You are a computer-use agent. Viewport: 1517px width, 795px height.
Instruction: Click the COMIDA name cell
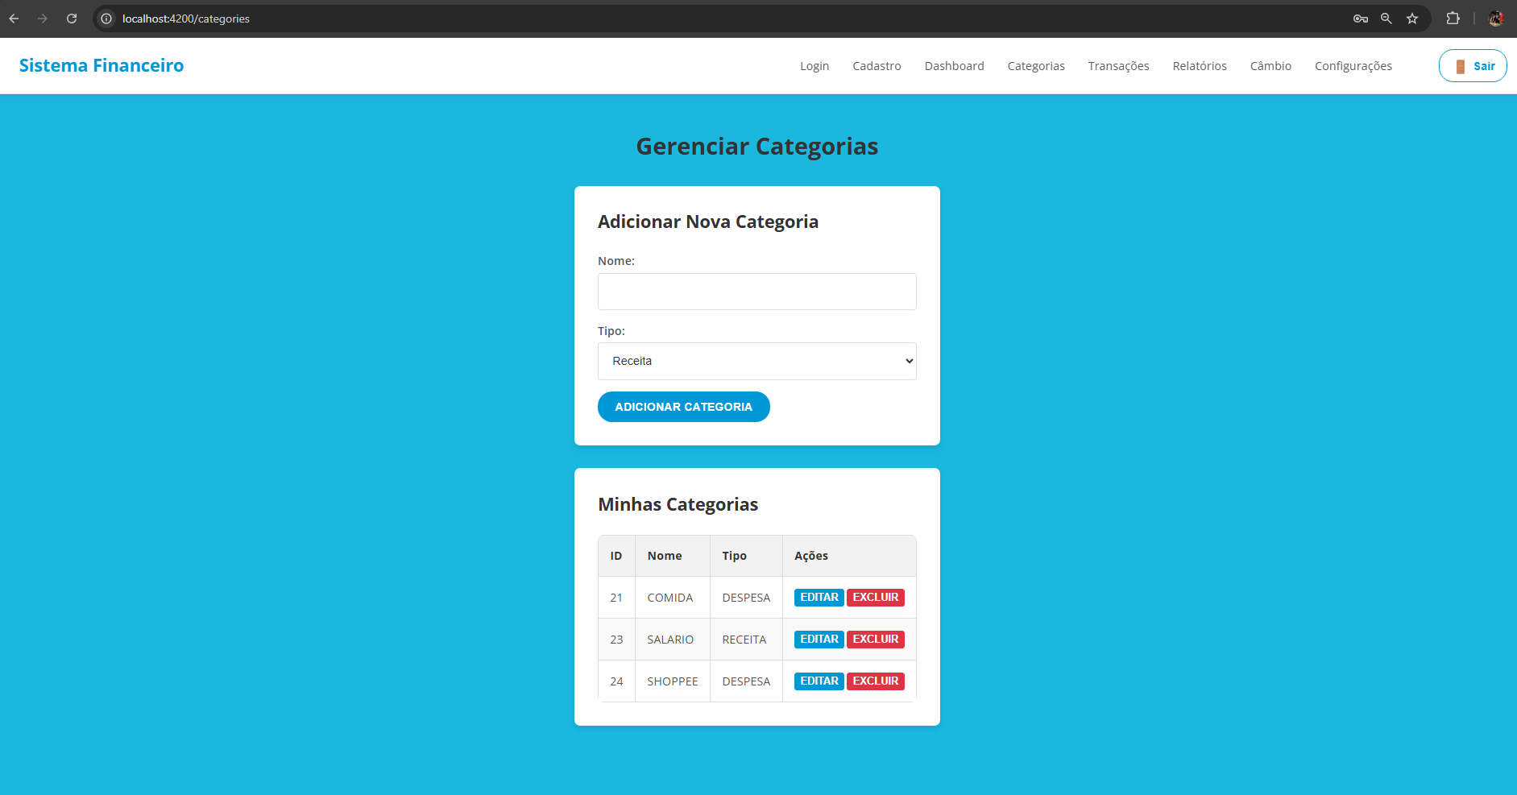pyautogui.click(x=673, y=598)
